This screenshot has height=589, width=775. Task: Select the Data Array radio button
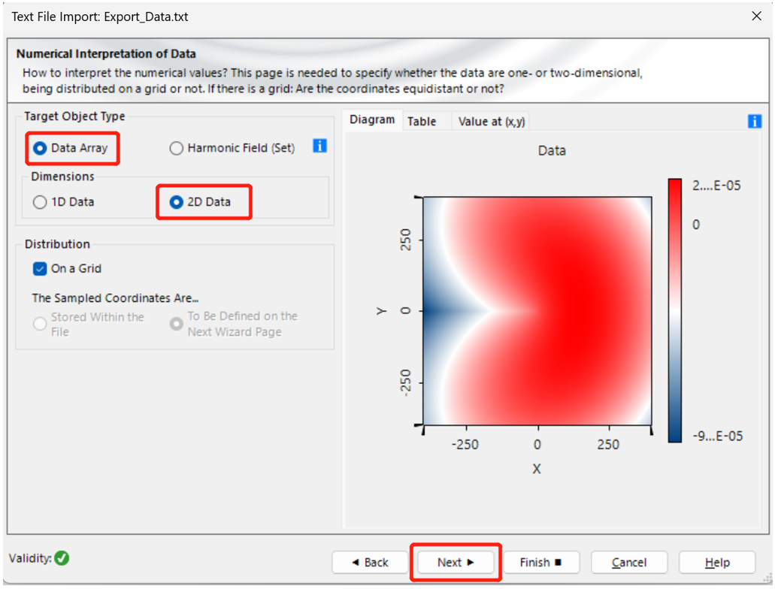[41, 148]
